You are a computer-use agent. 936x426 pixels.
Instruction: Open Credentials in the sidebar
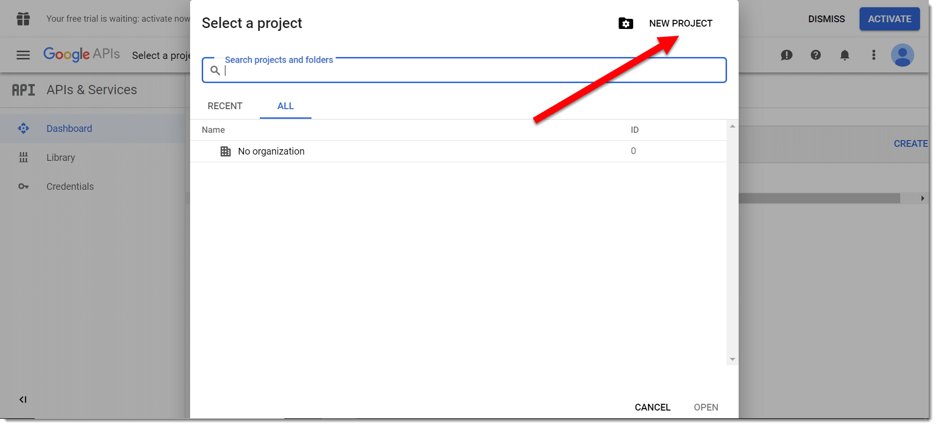[x=70, y=186]
